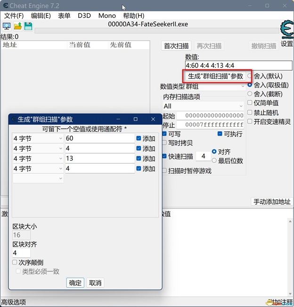
Task: Click the save floppy disk icon
Action: (28, 26)
